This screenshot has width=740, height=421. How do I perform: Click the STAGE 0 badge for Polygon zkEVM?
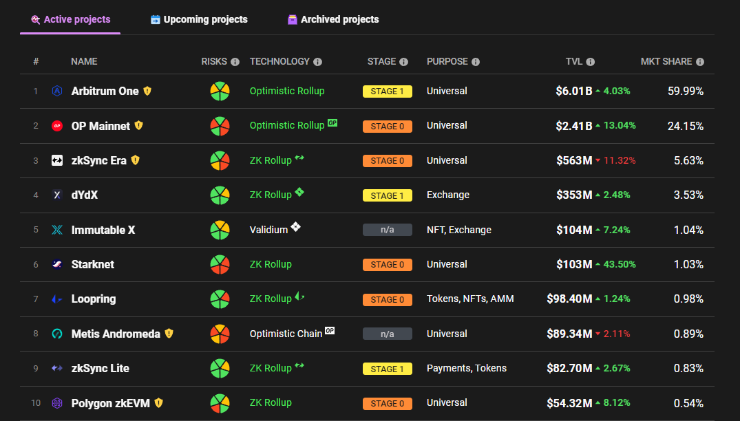[x=387, y=403]
